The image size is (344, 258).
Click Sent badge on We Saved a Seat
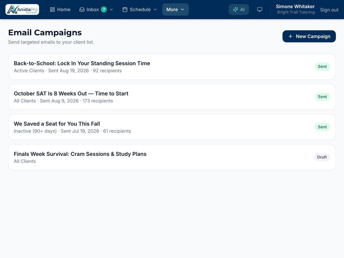[322, 127]
